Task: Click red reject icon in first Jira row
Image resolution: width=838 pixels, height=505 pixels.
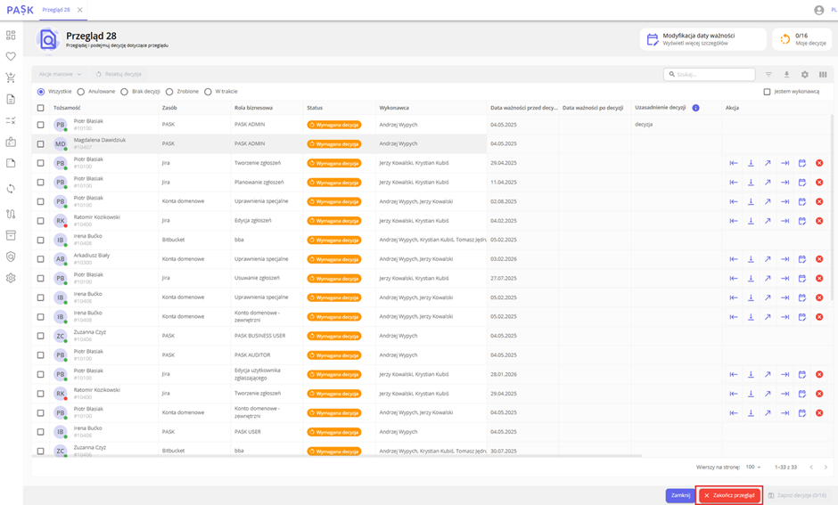Action: [819, 163]
